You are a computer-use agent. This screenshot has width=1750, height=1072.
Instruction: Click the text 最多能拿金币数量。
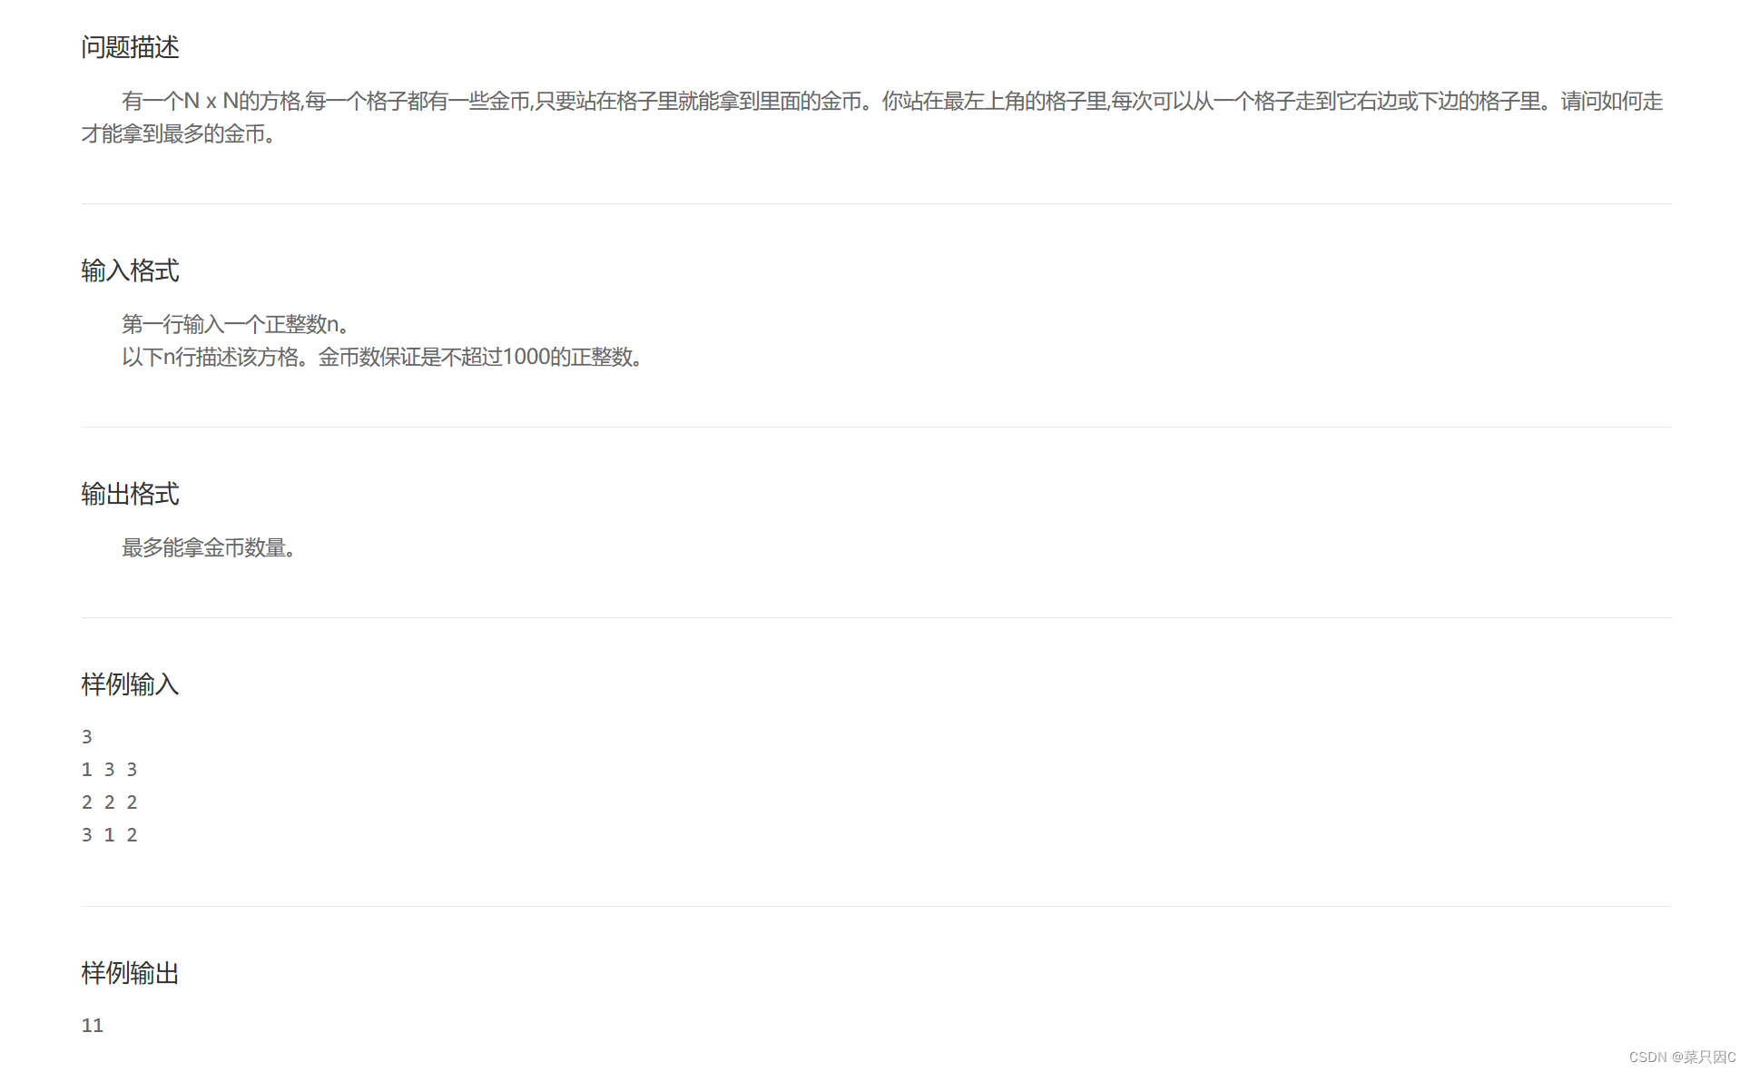tap(209, 547)
